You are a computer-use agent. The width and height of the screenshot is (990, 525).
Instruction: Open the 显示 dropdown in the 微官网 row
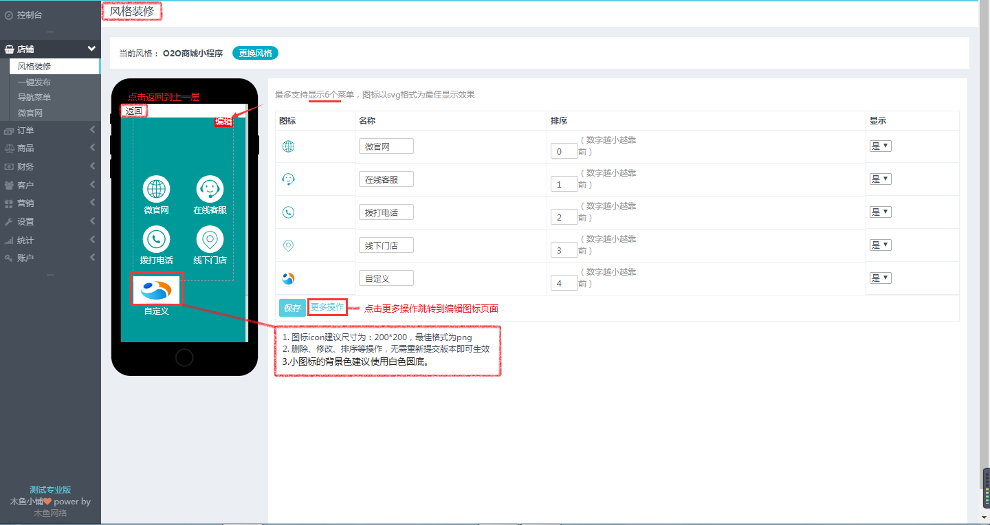(x=879, y=145)
